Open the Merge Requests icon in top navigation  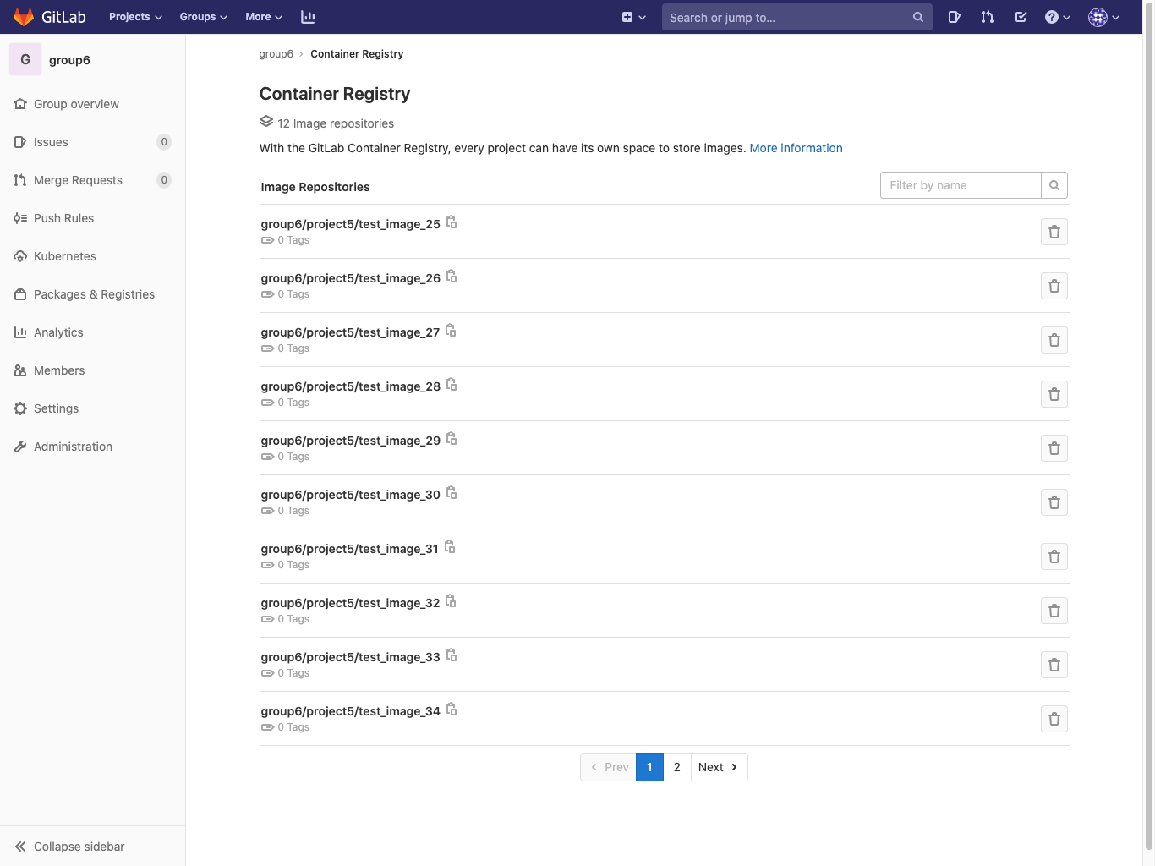click(987, 16)
